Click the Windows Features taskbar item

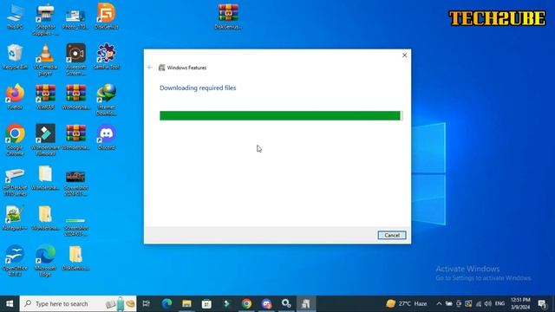306,303
